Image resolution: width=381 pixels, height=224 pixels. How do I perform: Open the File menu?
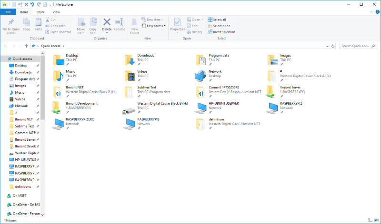pyautogui.click(x=8, y=11)
